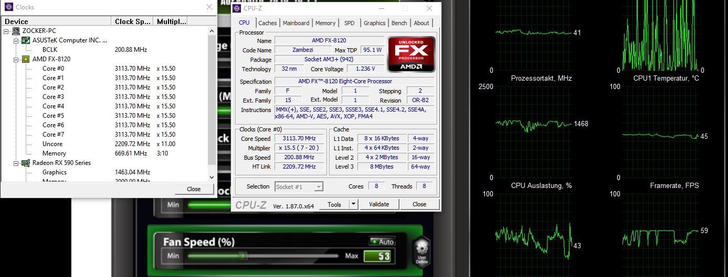Collapse the ZOCKER-PC tree node

[7, 31]
